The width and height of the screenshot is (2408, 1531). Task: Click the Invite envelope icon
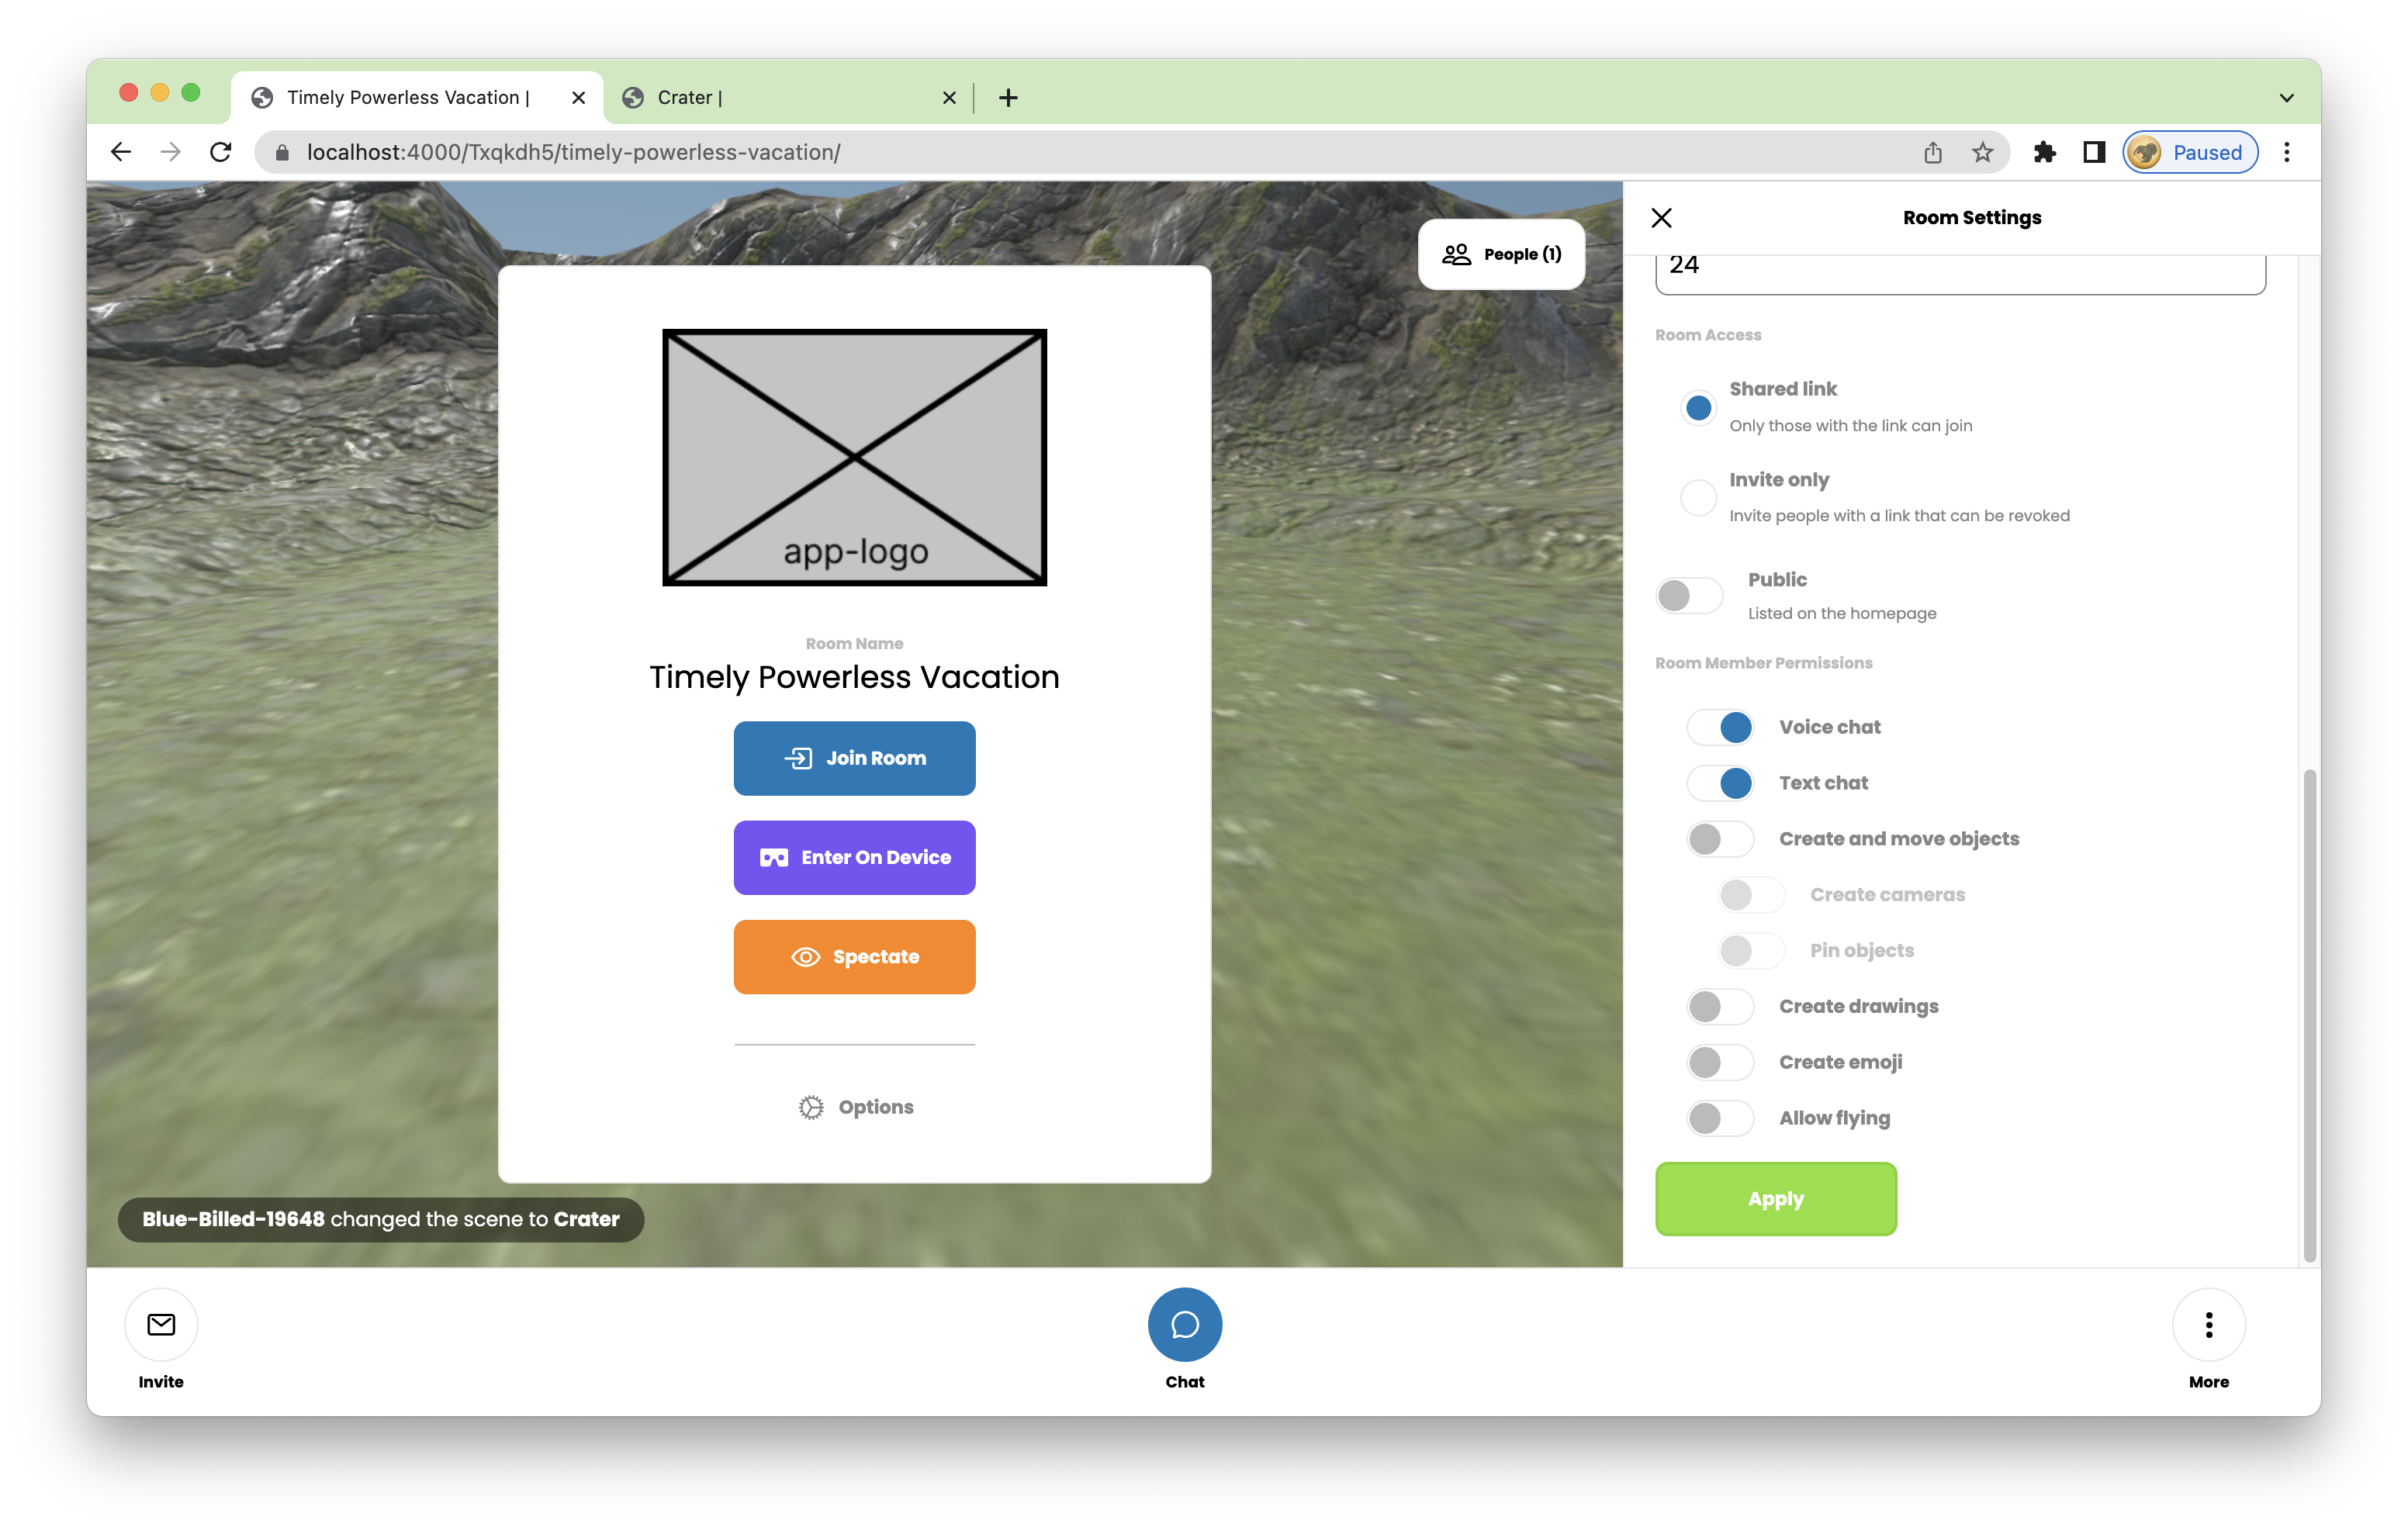(161, 1325)
